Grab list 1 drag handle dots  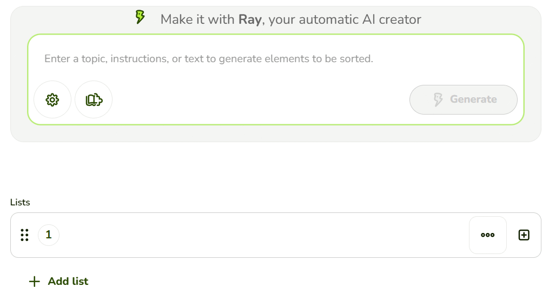[x=24, y=235]
